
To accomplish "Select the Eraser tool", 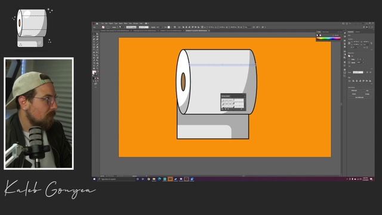I will 97,48.
